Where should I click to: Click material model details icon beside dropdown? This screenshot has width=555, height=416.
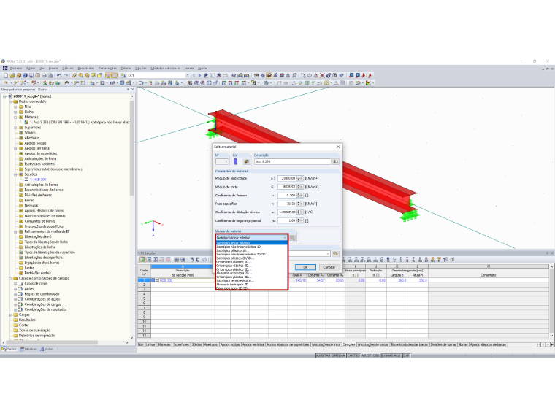pyautogui.click(x=292, y=238)
